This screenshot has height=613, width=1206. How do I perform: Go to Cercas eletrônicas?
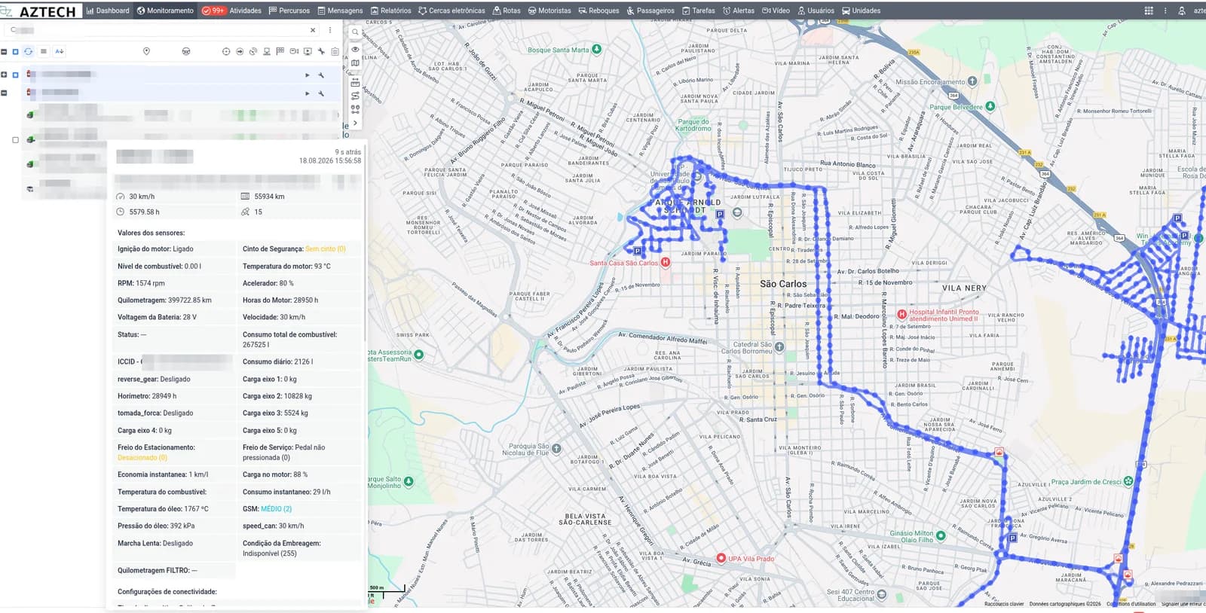(x=451, y=11)
